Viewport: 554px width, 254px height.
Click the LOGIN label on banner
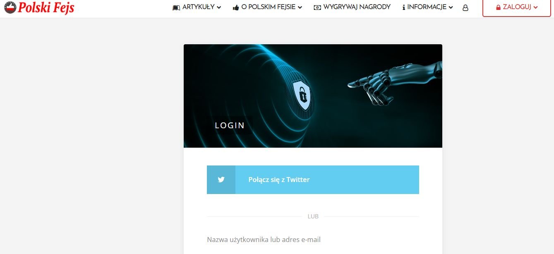pos(230,125)
